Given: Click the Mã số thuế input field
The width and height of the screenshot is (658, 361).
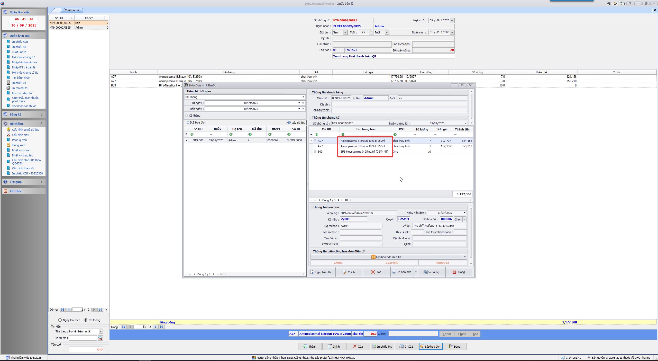Looking at the screenshot, I should pyautogui.click(x=360, y=232).
